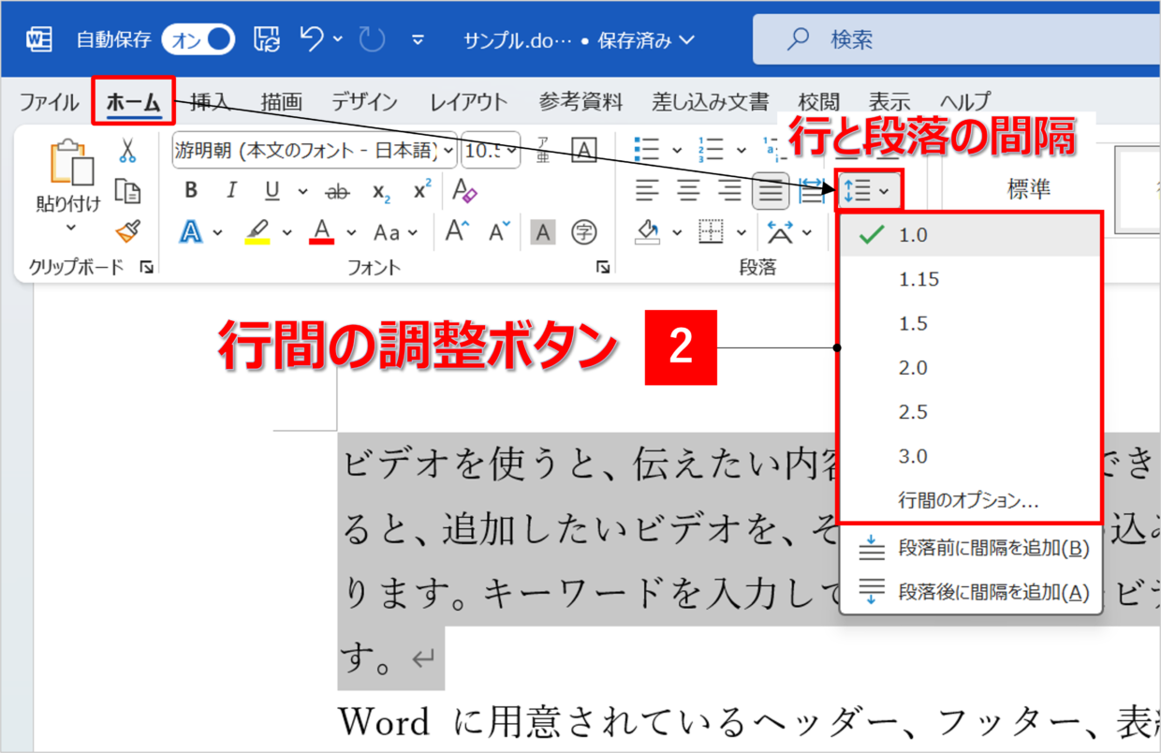Toggle the AutoSave switch off
Viewport: 1161px width, 753px height.
198,39
